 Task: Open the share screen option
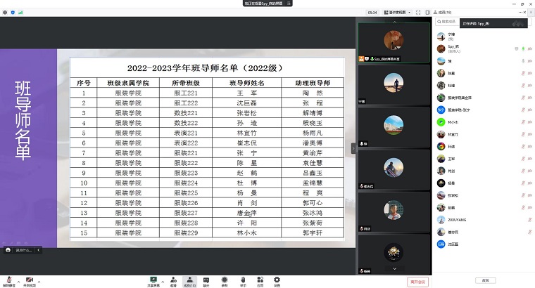[x=153, y=281]
